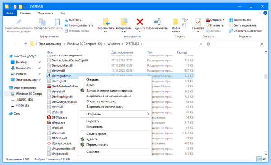Sort by the Дата изменения column header
Screen dimensions: 271x165
pos(122,52)
